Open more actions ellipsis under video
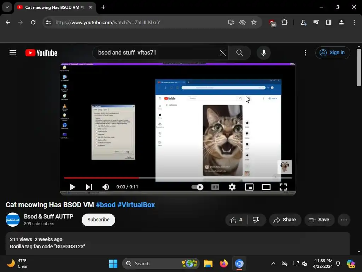Image resolution: width=362 pixels, height=272 pixels. point(344,220)
